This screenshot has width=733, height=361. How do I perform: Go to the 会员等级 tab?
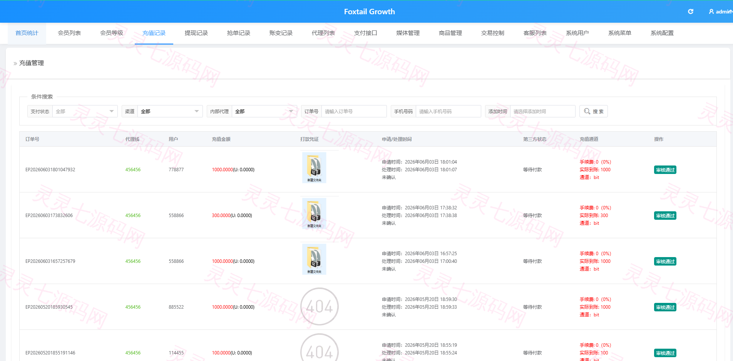[112, 33]
